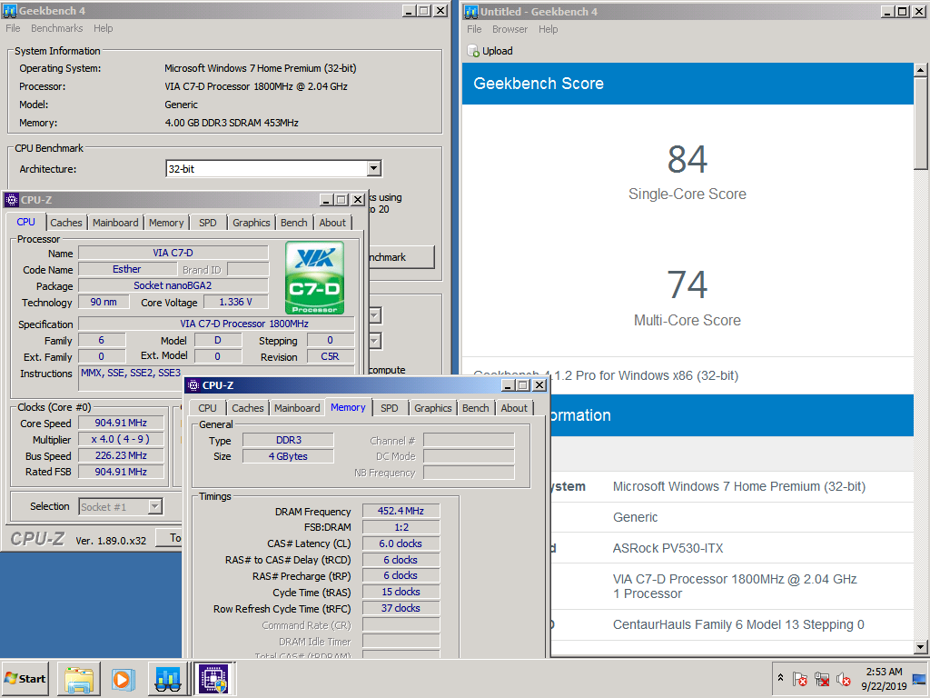Click the Upload icon in Geekbench results
The image size is (930, 698).
473,51
